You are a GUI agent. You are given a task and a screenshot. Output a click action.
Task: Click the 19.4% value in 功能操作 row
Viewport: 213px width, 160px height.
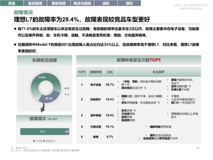[110, 100]
